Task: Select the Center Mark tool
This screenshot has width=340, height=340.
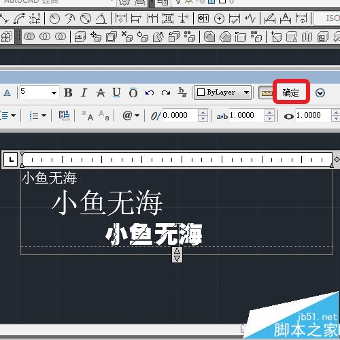Action: click(x=219, y=18)
